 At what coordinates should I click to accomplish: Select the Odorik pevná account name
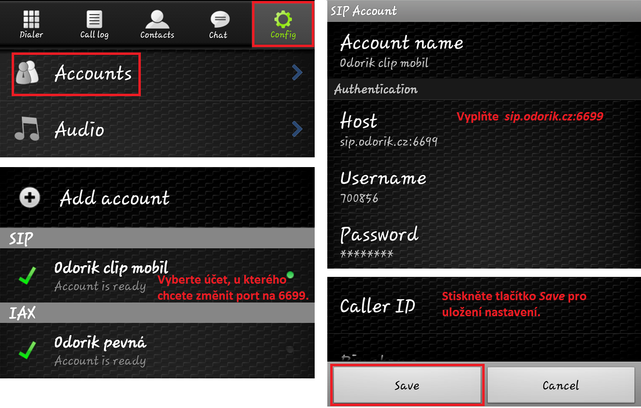(100, 342)
